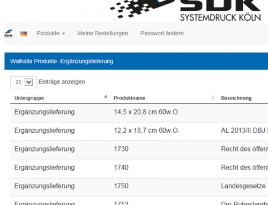This screenshot has width=268, height=205.
Task: Select product 14,5 x 20,8 cm 60w.O.
Action: [x=146, y=112]
